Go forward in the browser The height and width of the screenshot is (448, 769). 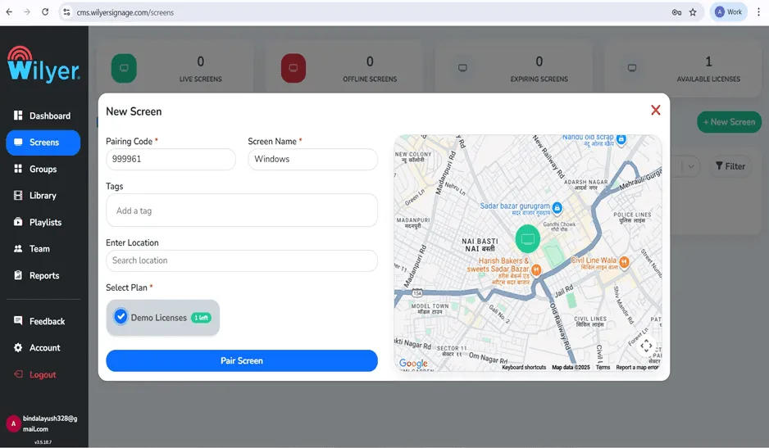(27, 12)
